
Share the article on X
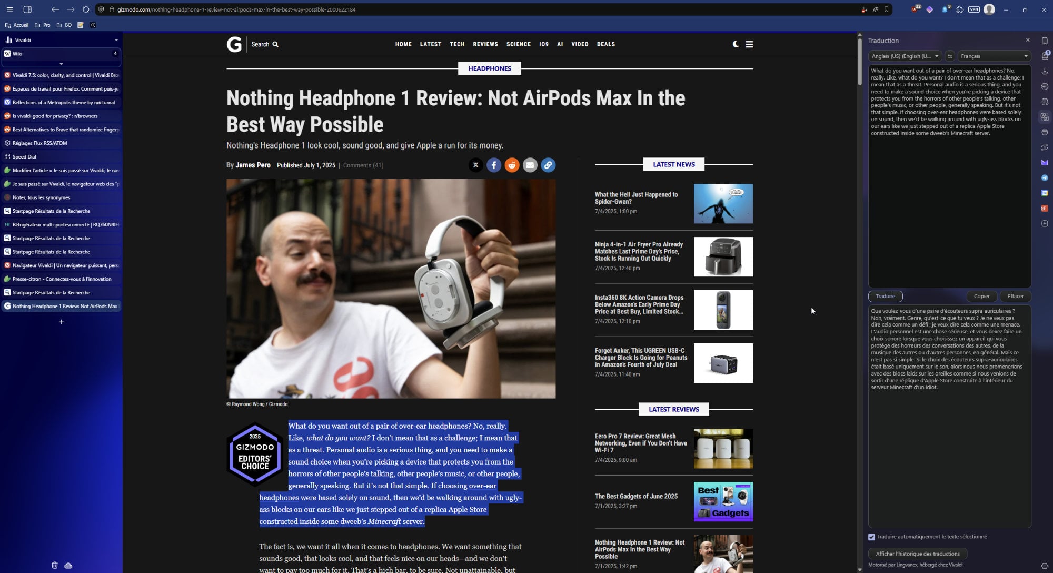coord(475,165)
